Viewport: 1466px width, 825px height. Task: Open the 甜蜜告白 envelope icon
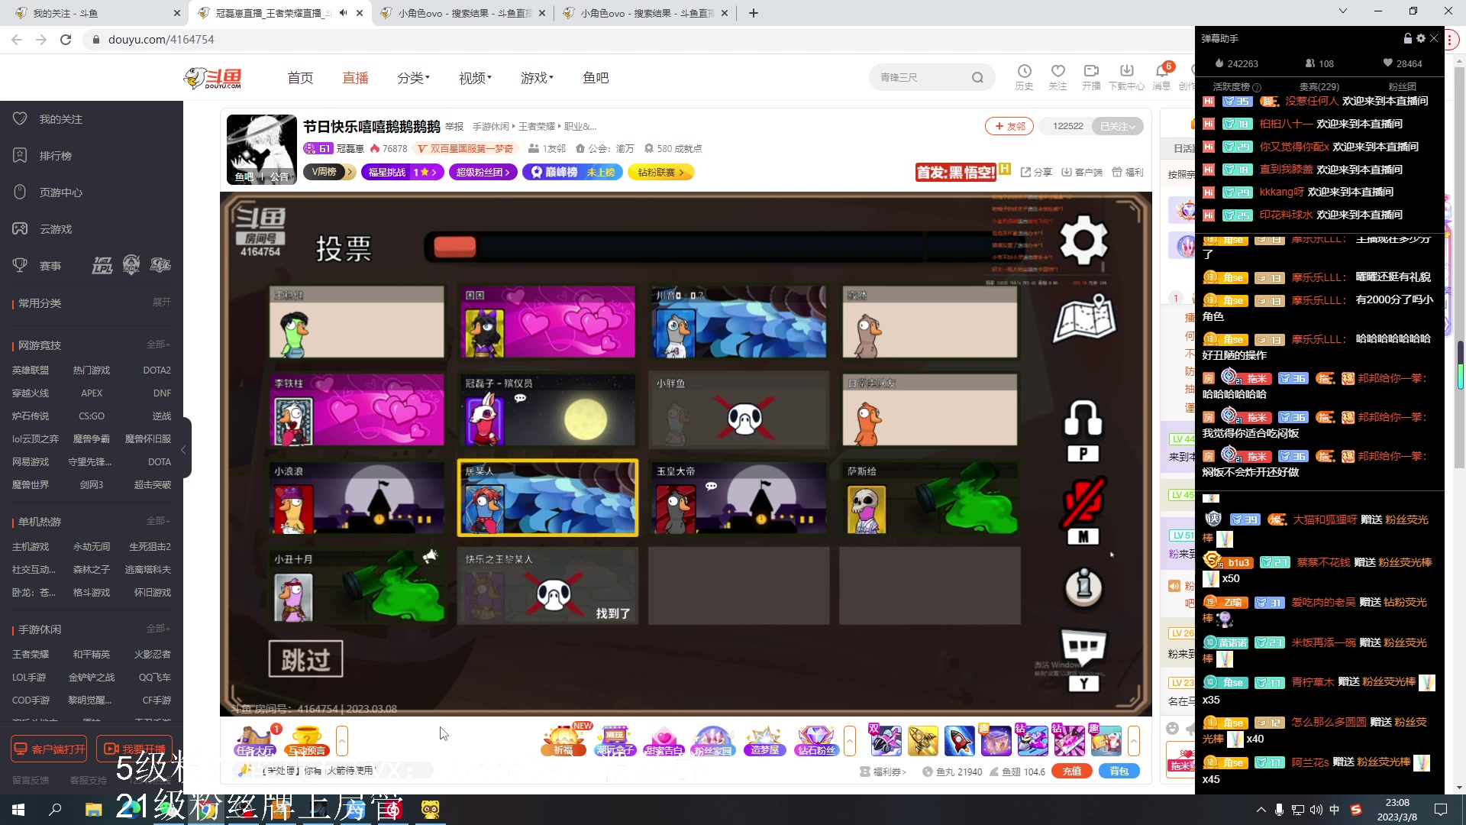(x=664, y=741)
